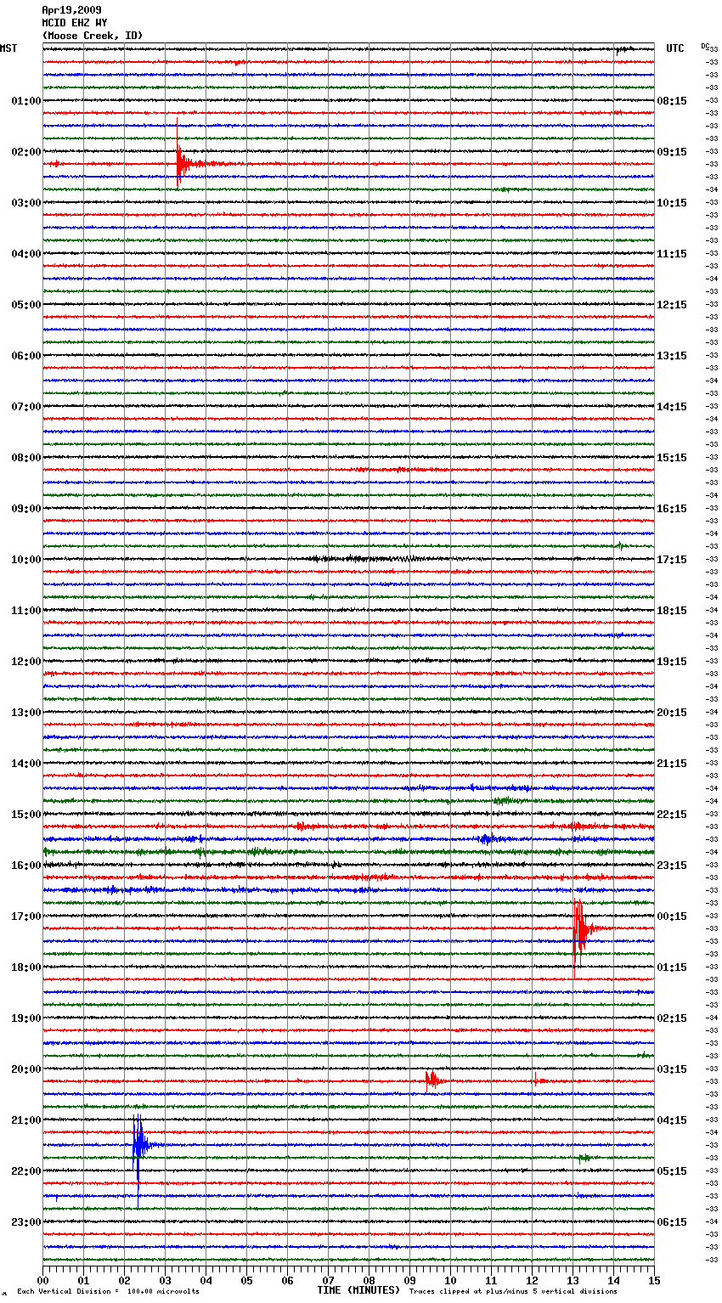722x1303 pixels.
Task: Click the 22:00 MST row label
Action: 26,1171
